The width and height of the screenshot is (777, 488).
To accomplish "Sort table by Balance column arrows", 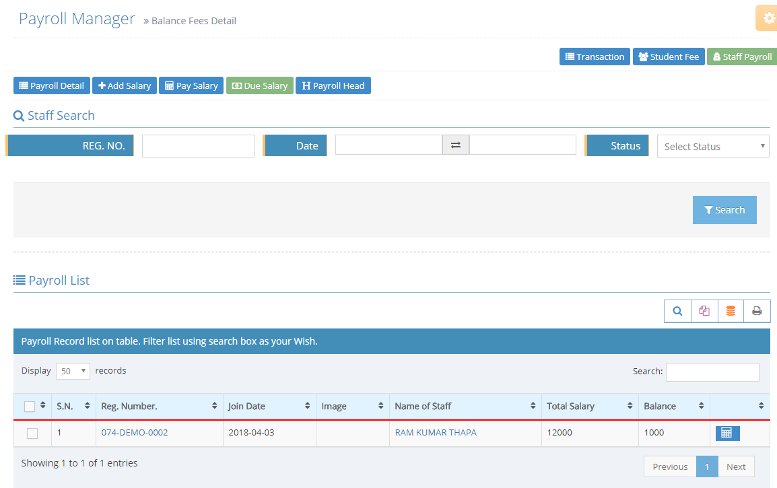I will pos(700,406).
